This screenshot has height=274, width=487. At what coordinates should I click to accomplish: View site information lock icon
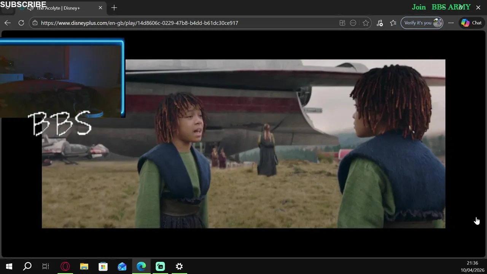(35, 23)
